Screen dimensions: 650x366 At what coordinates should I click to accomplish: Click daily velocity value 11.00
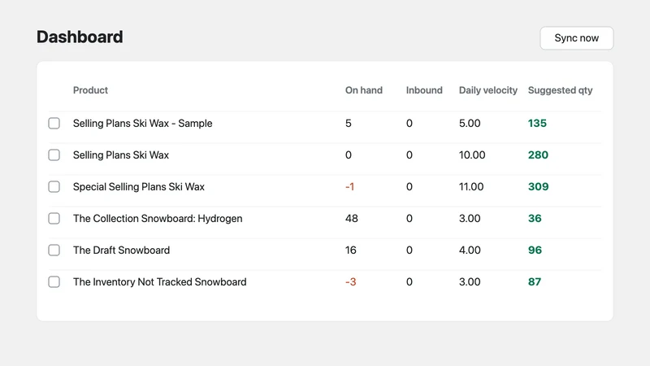(471, 187)
